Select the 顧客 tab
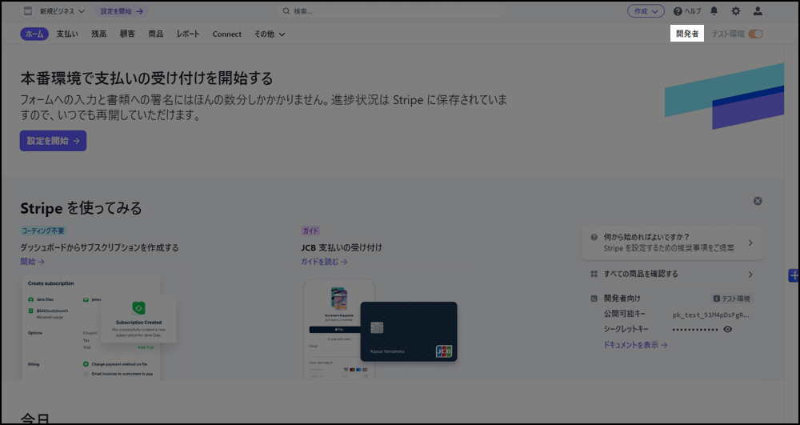This screenshot has width=800, height=425. [x=127, y=34]
